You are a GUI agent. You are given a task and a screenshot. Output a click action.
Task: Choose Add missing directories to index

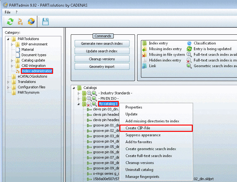(156, 121)
